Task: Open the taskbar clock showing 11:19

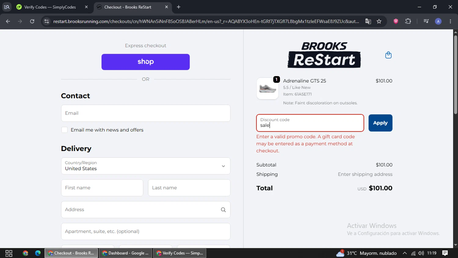Action: coord(432,253)
